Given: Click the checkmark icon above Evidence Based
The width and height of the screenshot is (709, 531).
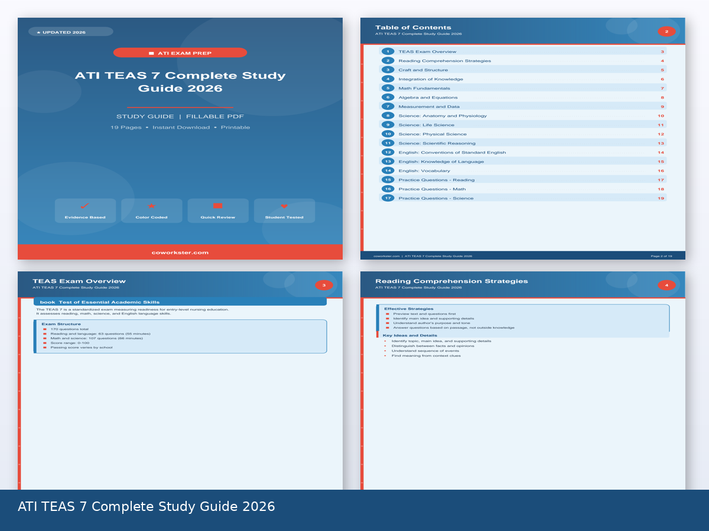Looking at the screenshot, I should coord(85,206).
